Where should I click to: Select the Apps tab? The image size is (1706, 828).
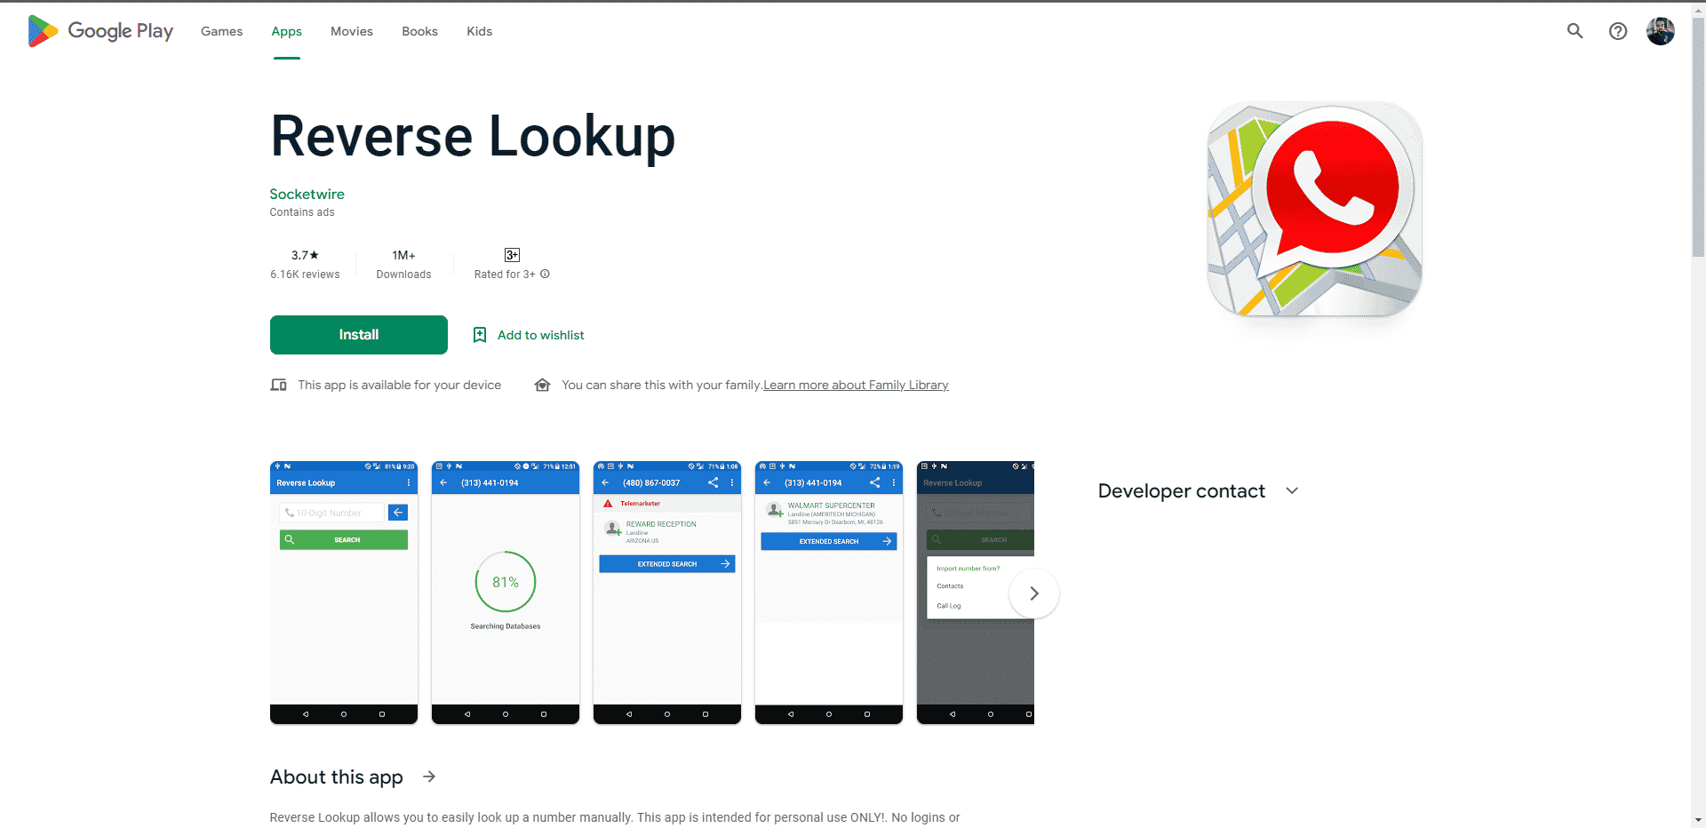coord(286,31)
